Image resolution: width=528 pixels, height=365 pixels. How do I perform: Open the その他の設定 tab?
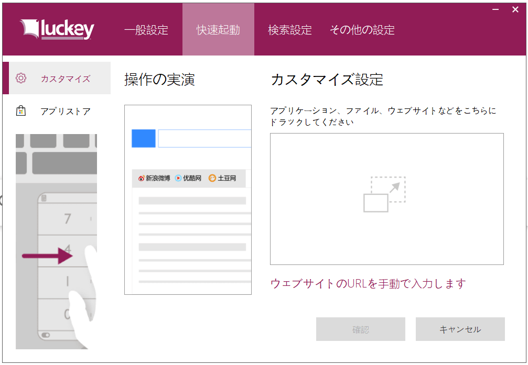pyautogui.click(x=362, y=30)
